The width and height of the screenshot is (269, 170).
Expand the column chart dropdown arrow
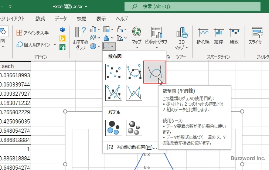99,30
